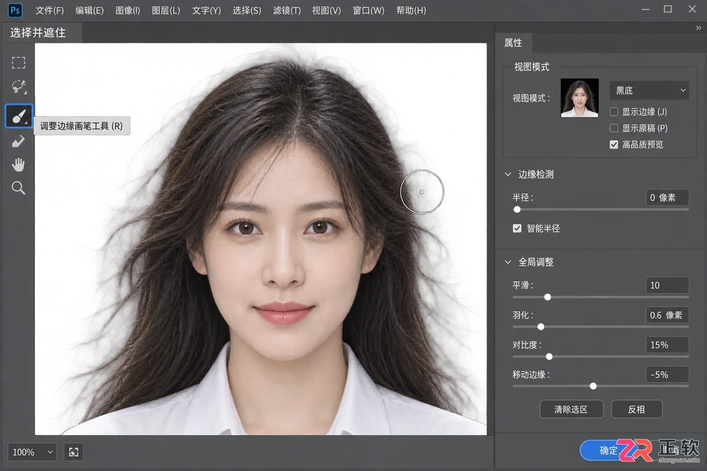
Task: Click the 对比度 slider handle
Action: click(x=549, y=357)
